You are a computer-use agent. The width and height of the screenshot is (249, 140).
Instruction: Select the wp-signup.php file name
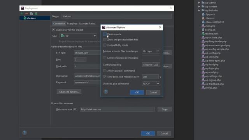coord(213,80)
